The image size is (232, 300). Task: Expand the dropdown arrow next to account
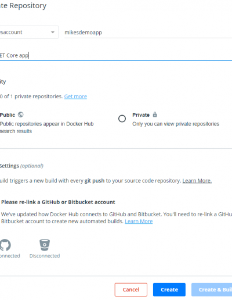pos(53,32)
